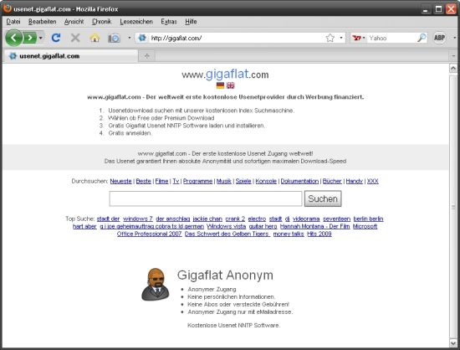
Task: Open the Tv category link
Action: point(176,181)
